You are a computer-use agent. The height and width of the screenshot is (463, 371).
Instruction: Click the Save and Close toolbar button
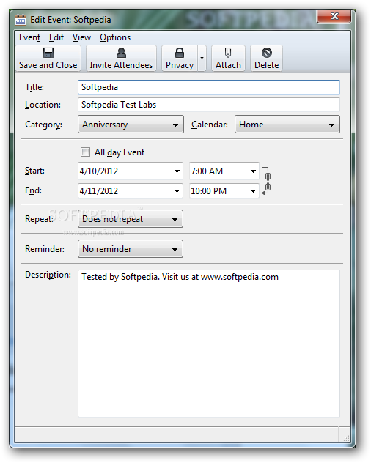click(x=48, y=59)
